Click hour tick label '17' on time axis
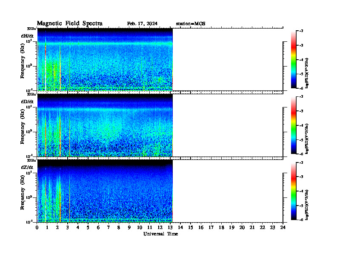Viewport: 337px width, 261px height. click(x=211, y=228)
